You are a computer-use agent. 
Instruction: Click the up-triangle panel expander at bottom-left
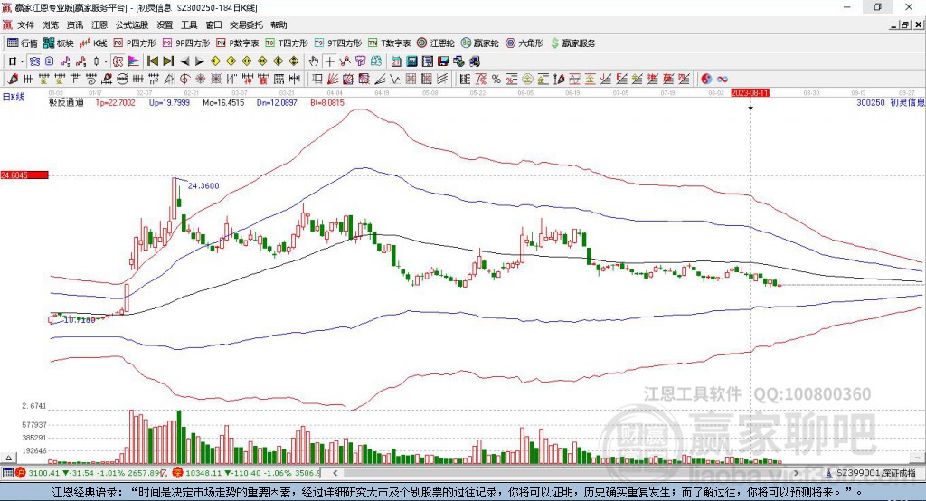tap(8, 458)
